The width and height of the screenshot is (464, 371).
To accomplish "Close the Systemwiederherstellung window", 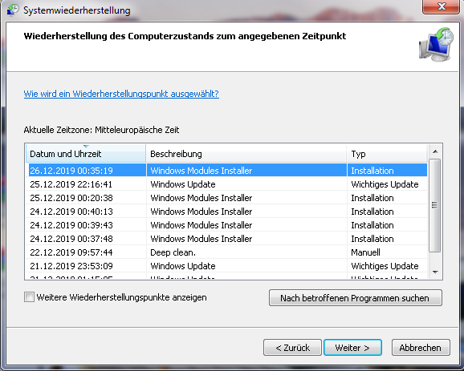I will click(442, 6).
